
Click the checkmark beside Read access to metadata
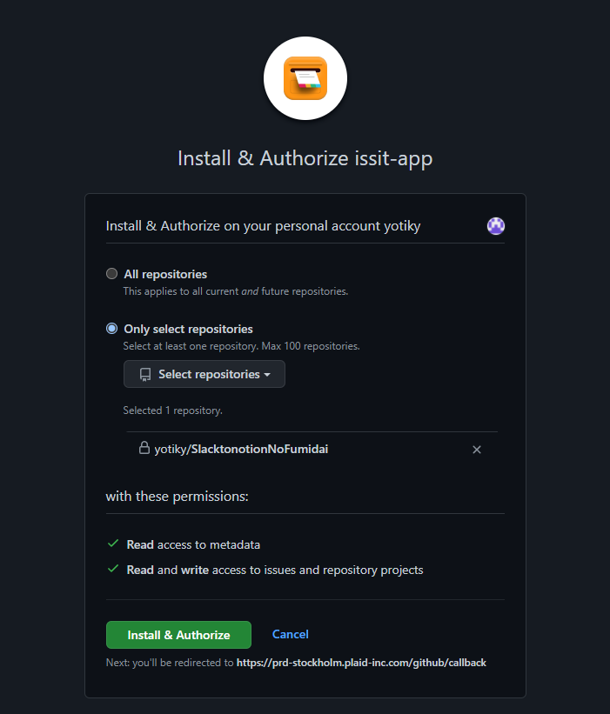click(113, 544)
